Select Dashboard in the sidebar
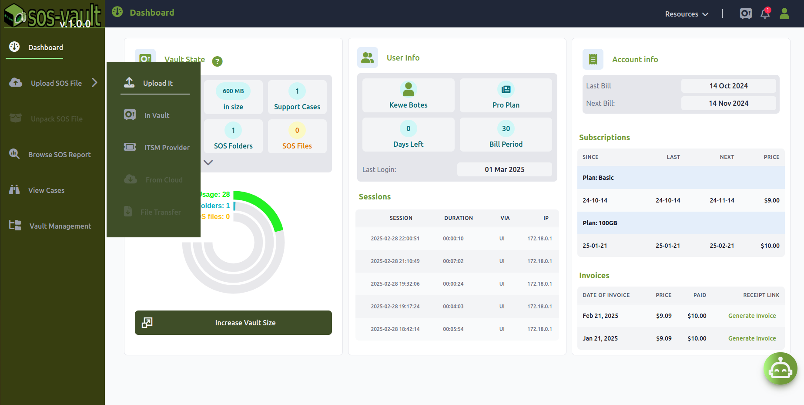This screenshot has width=804, height=405. (x=37, y=47)
